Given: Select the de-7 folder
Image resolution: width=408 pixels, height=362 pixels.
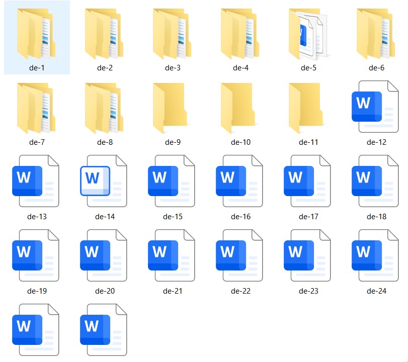Looking at the screenshot, I should [36, 108].
